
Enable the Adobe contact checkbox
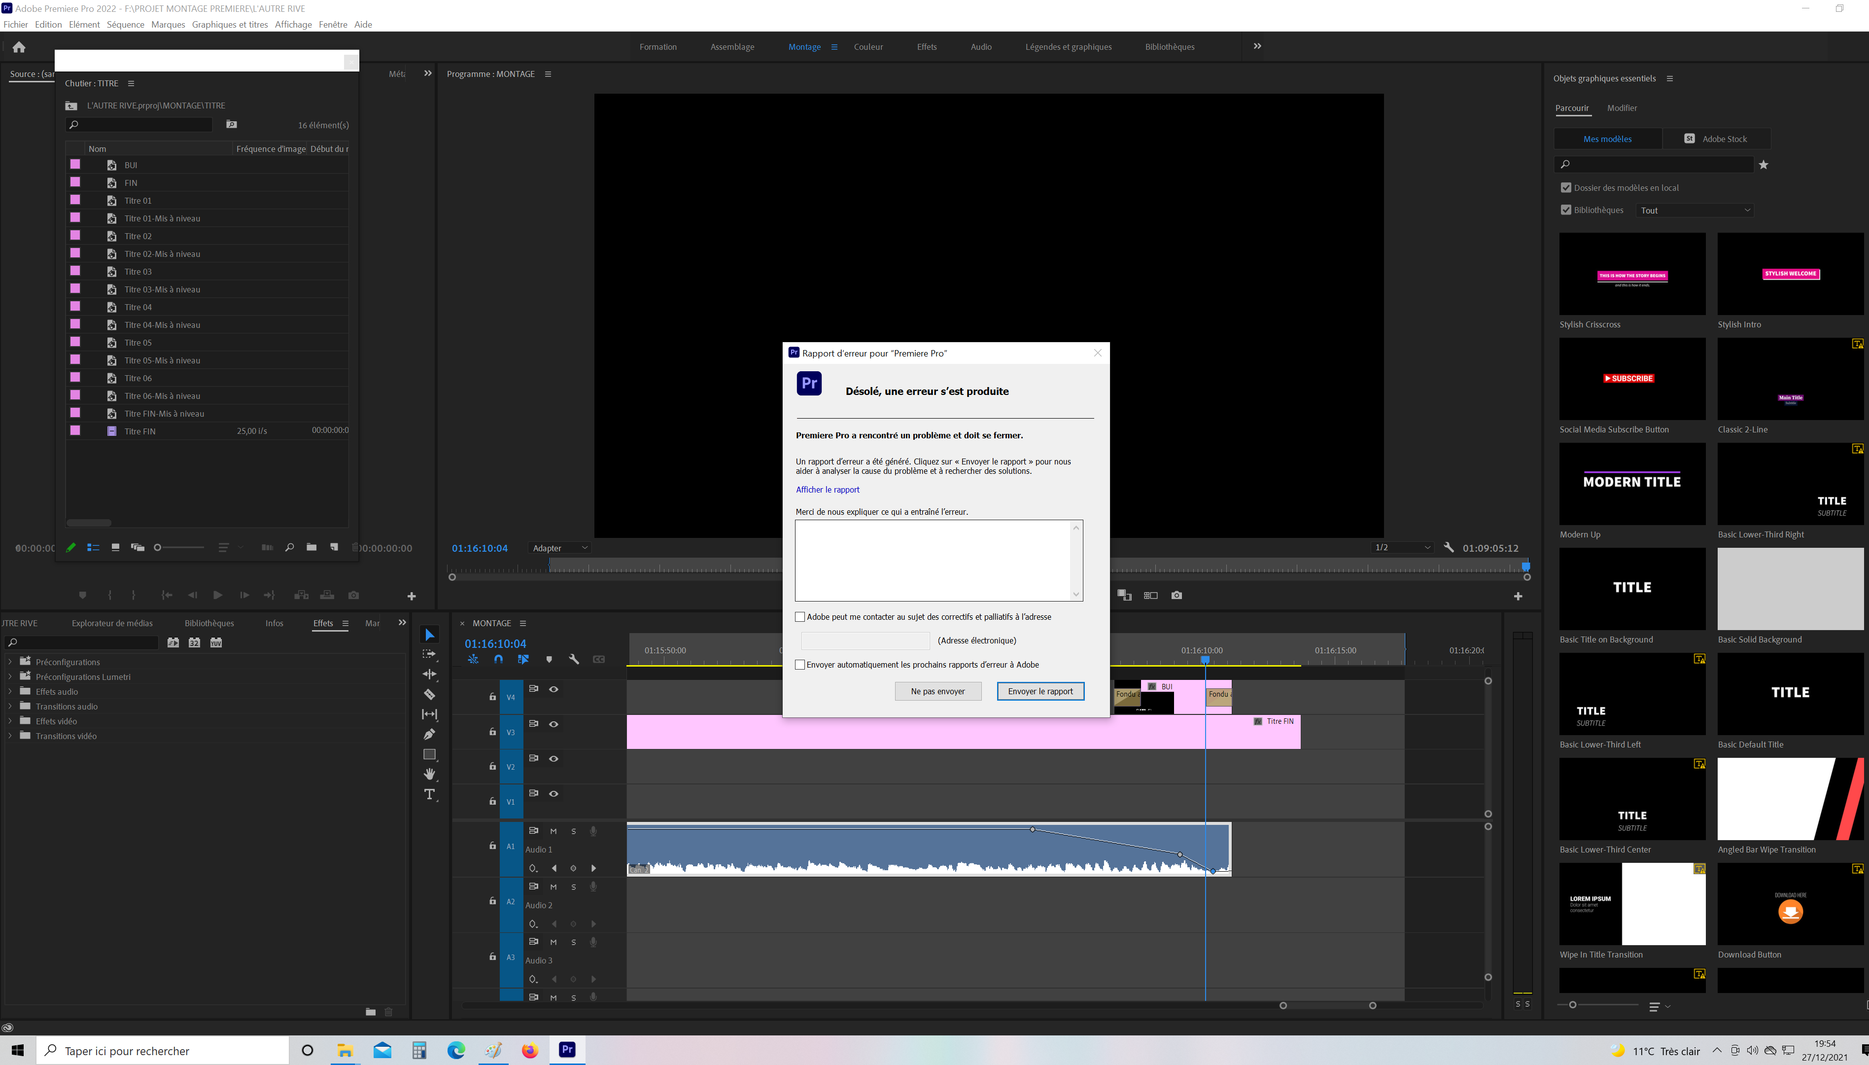pyautogui.click(x=800, y=617)
